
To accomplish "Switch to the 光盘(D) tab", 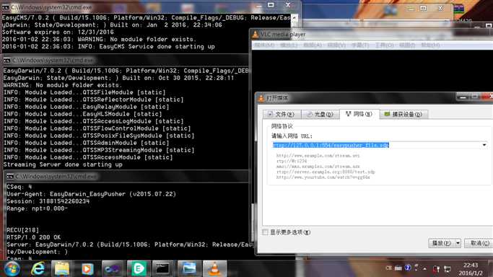I will coord(320,114).
